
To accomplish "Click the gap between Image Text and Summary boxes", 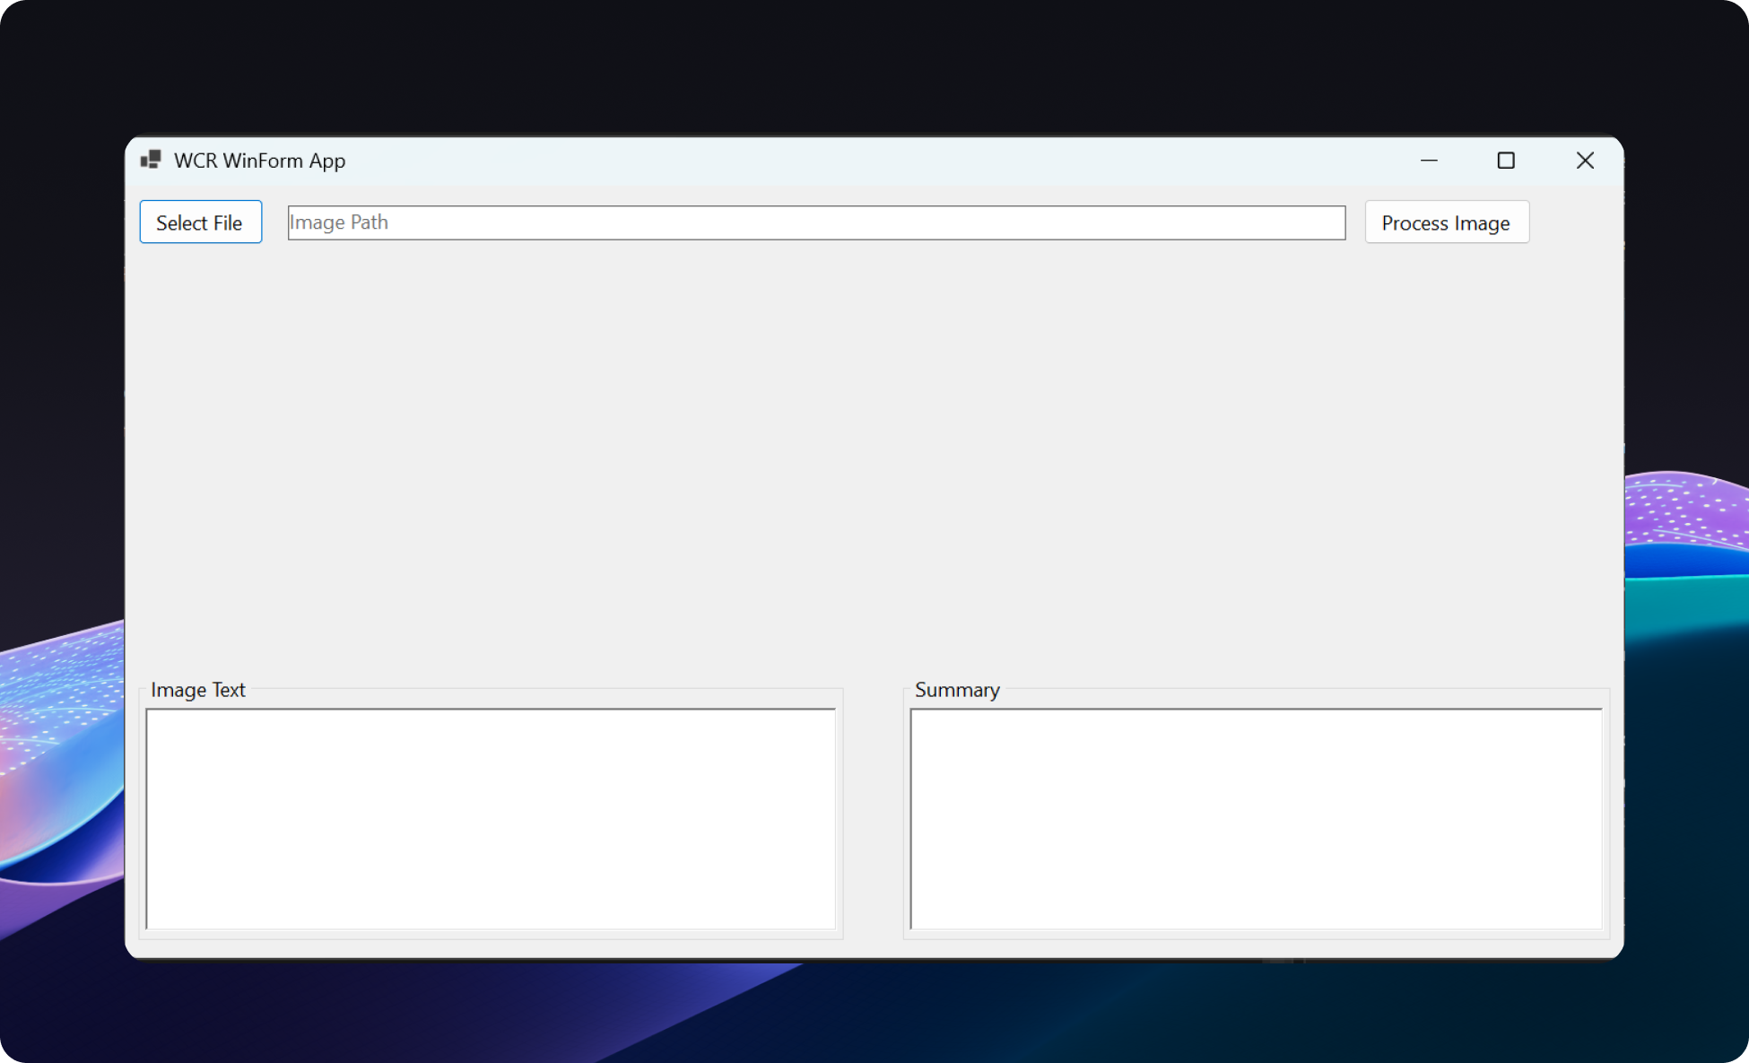I will (x=874, y=816).
